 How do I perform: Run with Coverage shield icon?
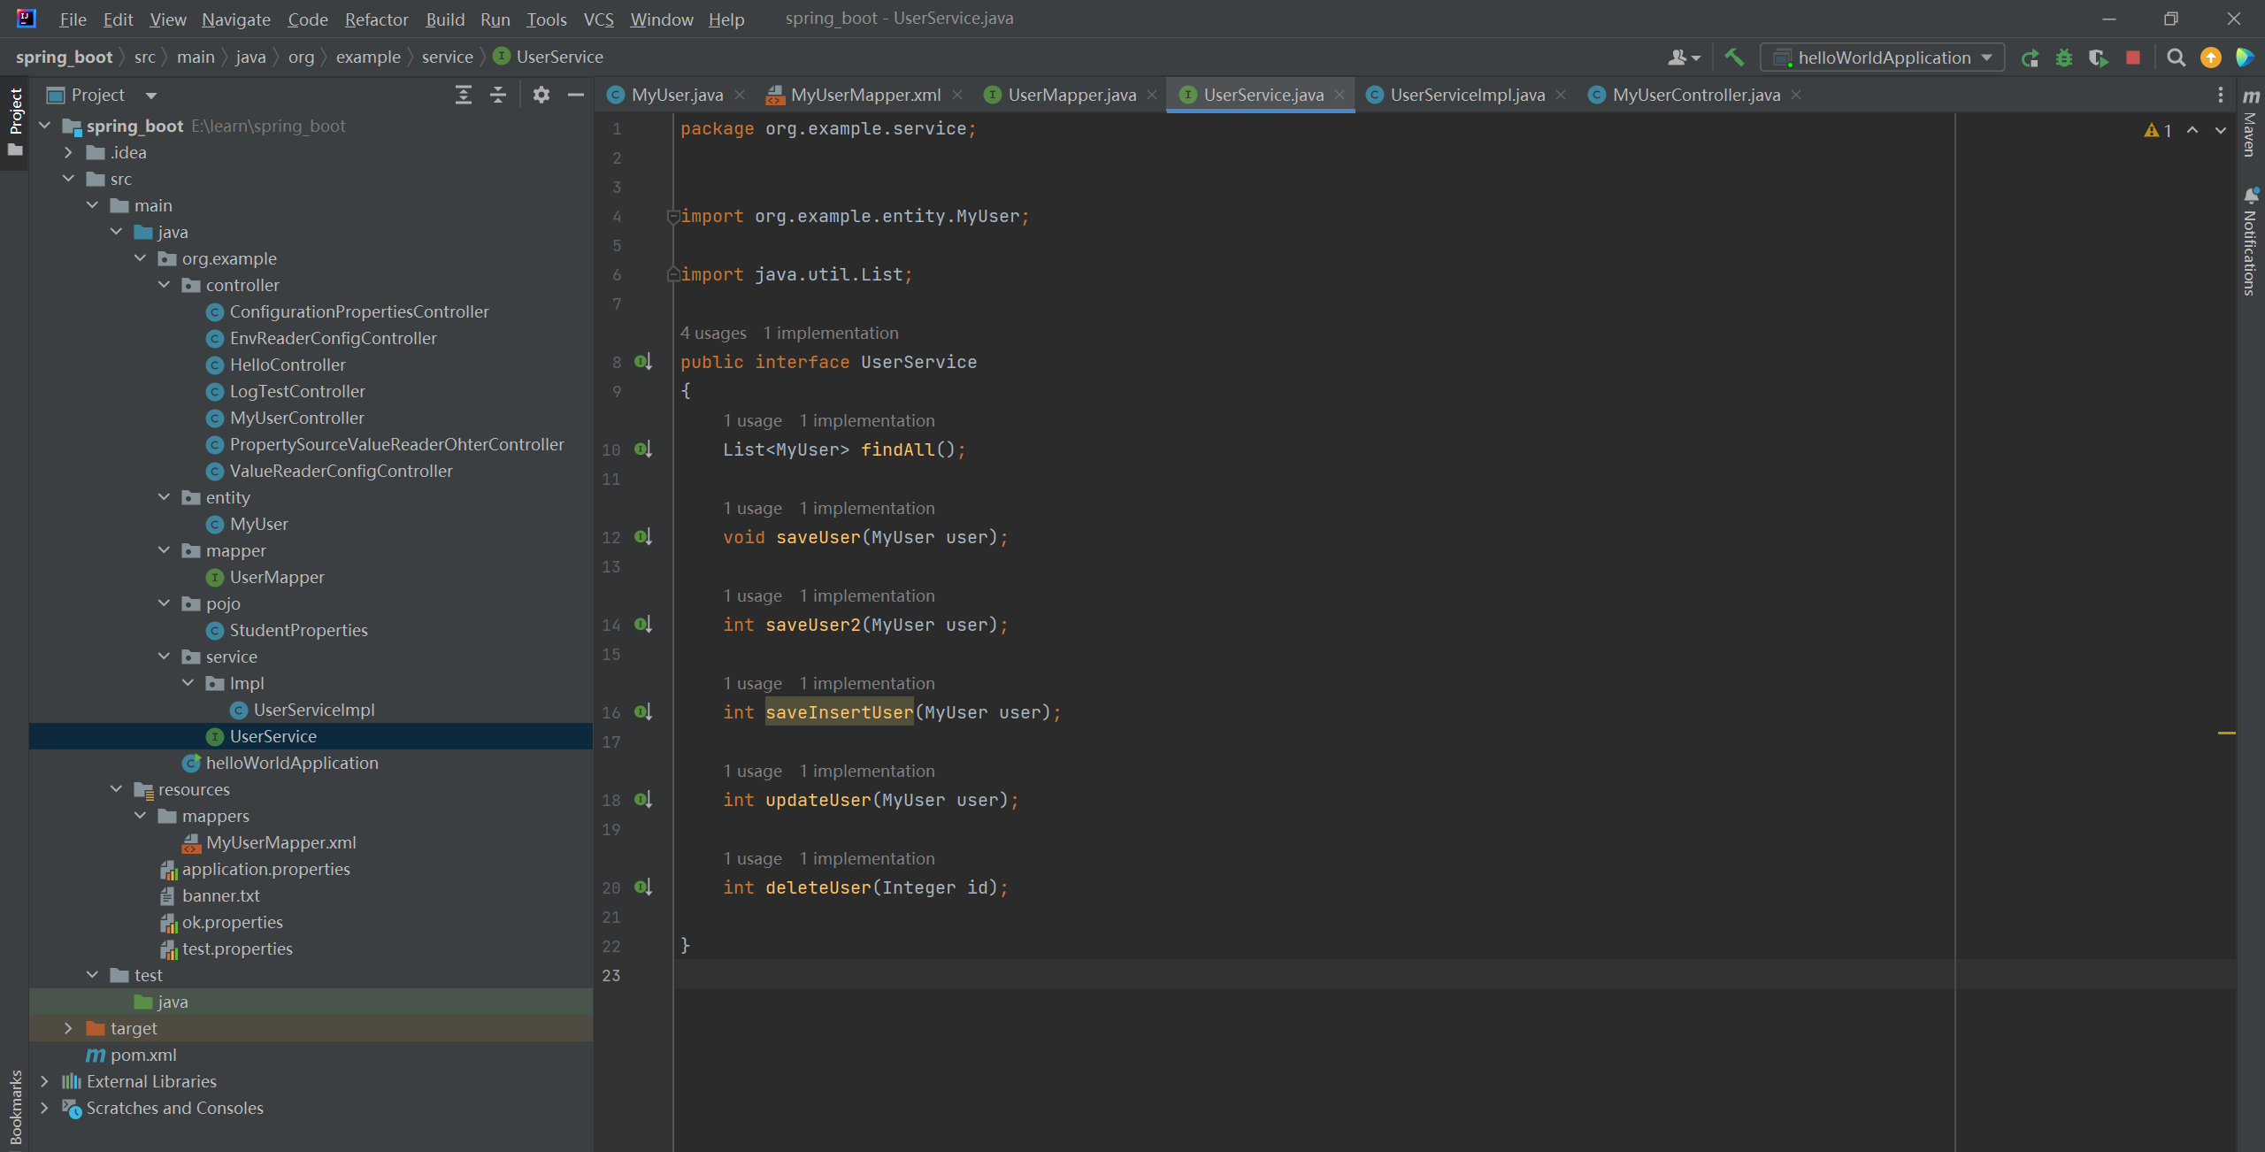(2098, 58)
